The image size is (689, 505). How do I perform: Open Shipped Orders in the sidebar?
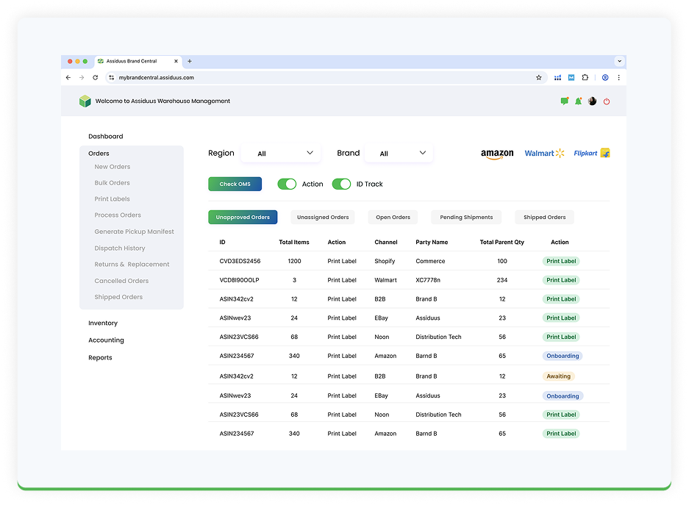(x=118, y=297)
